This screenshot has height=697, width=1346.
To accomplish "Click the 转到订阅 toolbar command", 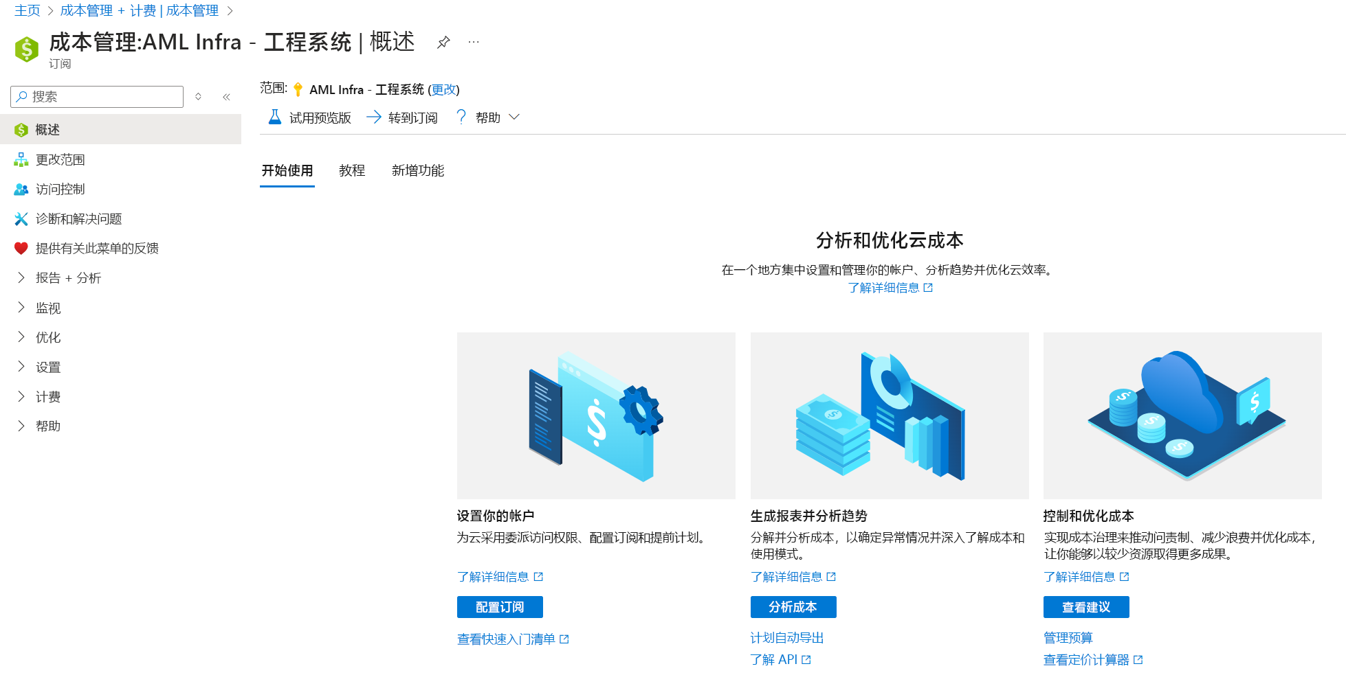I will coord(402,117).
